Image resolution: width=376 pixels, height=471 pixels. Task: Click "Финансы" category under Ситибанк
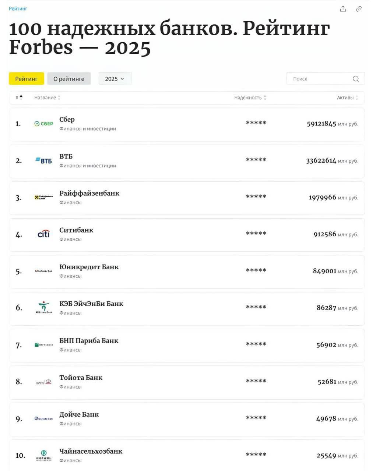[70, 239]
